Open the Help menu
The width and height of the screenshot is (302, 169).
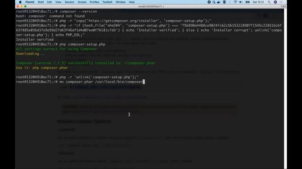pos(132,2)
